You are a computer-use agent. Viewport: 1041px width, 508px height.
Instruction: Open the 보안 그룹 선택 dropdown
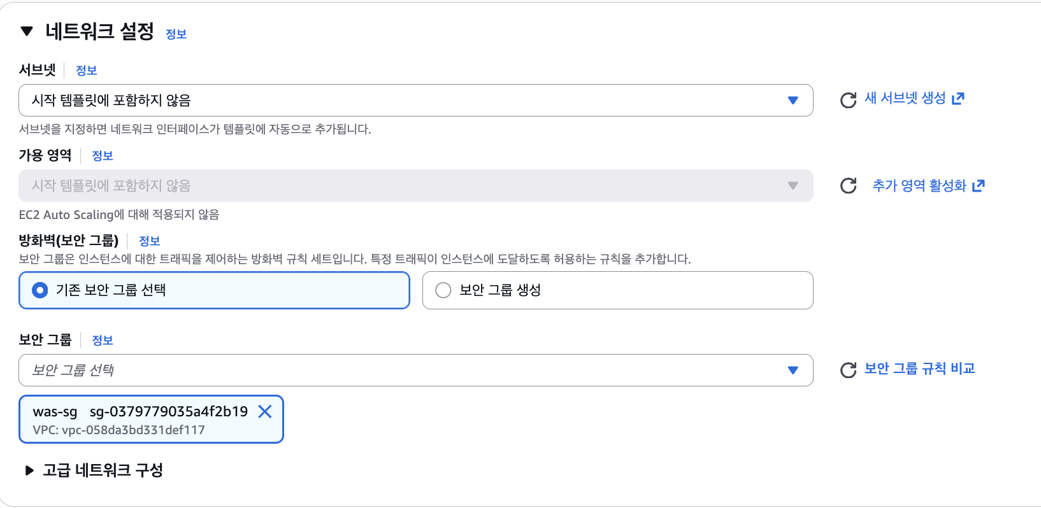416,370
